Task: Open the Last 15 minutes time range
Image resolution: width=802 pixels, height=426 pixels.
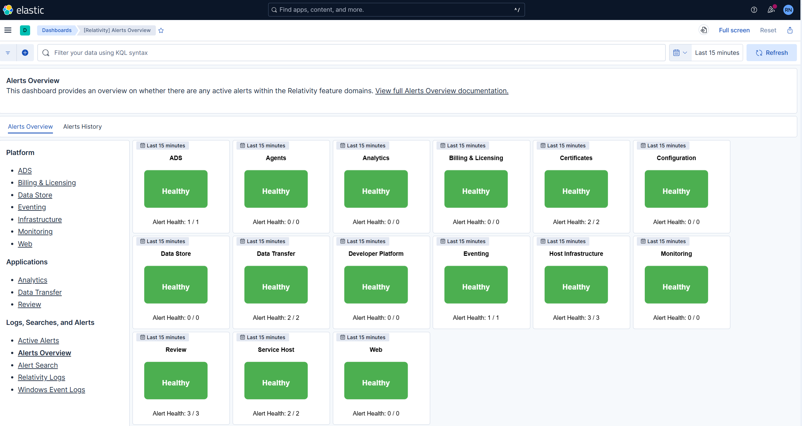Action: click(717, 53)
